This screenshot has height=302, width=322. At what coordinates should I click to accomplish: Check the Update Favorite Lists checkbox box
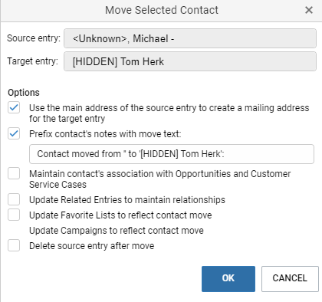point(14,215)
